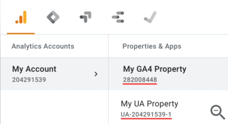This screenshot has width=228, height=124.
Task: Click the red underline beneath 282008448
Action: pyautogui.click(x=140, y=84)
